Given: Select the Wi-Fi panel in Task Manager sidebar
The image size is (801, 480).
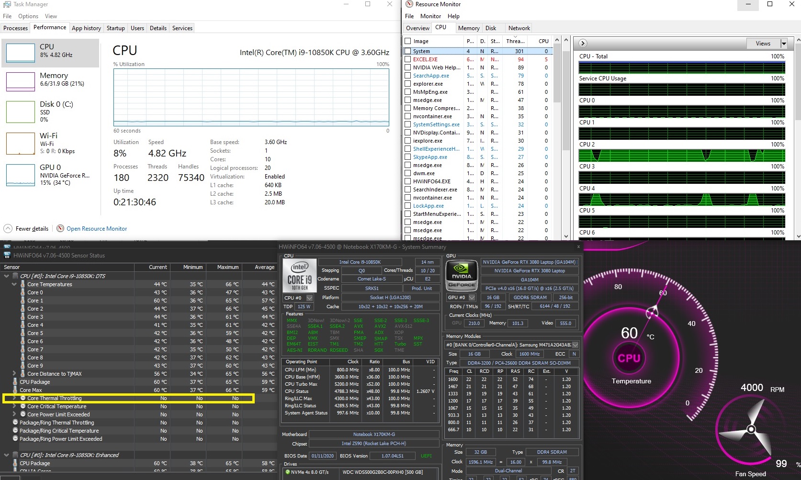Looking at the screenshot, I should (51, 143).
